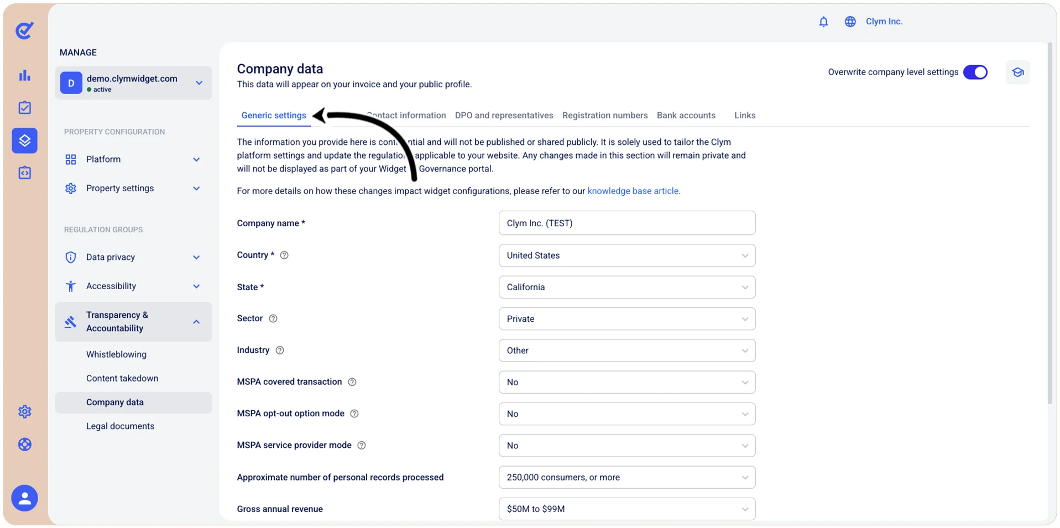1060x528 pixels.
Task: Click the globe language icon
Action: (850, 22)
